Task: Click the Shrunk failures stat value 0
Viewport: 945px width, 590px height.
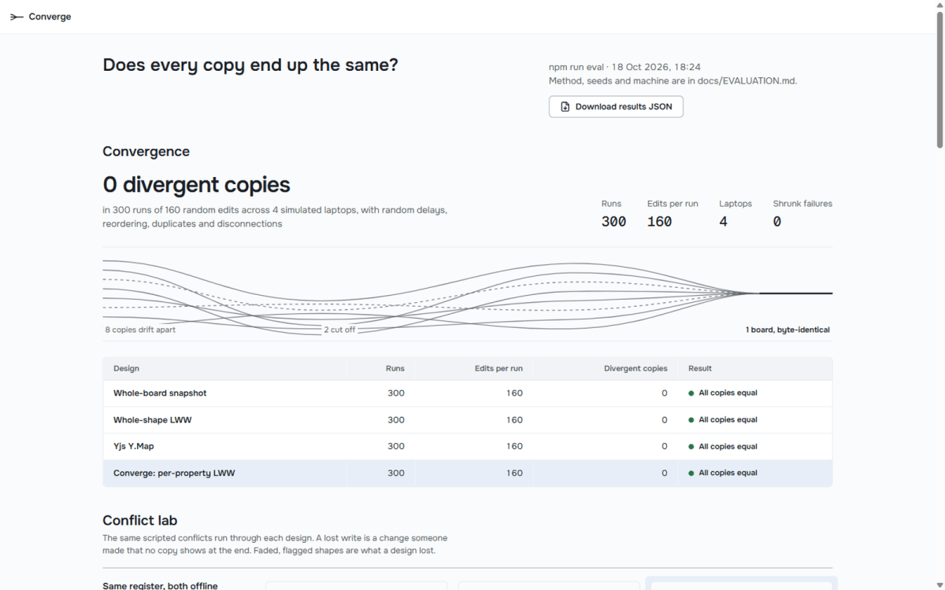Action: coord(776,222)
